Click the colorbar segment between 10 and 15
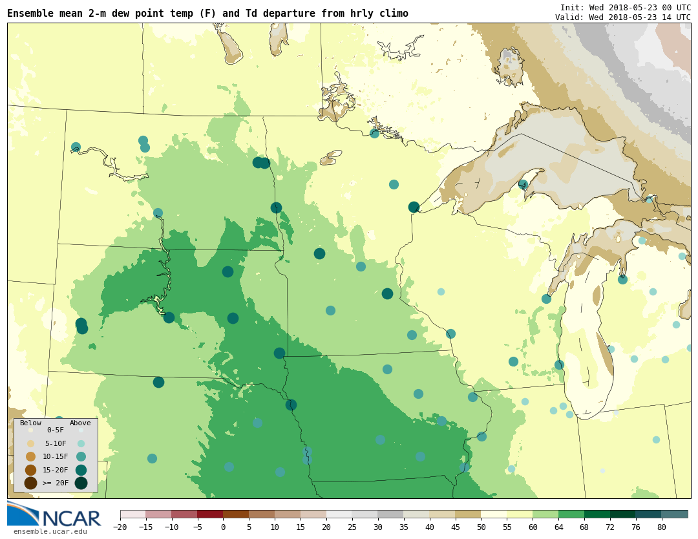 (x=288, y=514)
